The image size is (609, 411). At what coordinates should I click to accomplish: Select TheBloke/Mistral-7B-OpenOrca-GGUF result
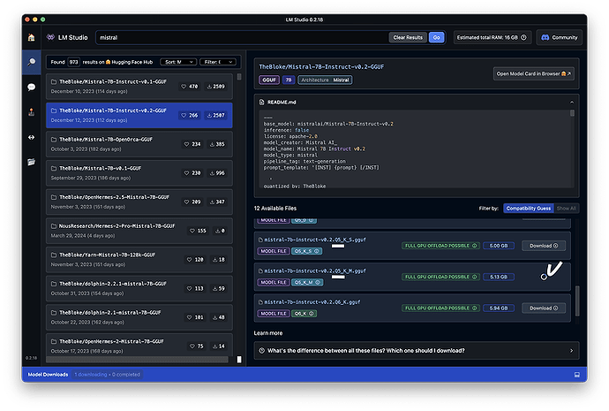(139, 144)
